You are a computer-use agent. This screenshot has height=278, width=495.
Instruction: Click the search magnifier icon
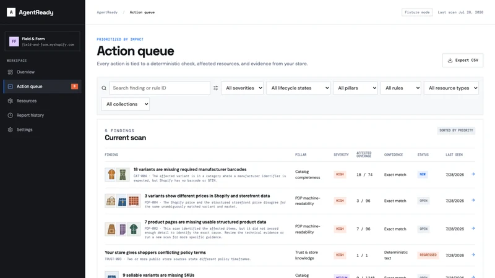click(x=104, y=88)
